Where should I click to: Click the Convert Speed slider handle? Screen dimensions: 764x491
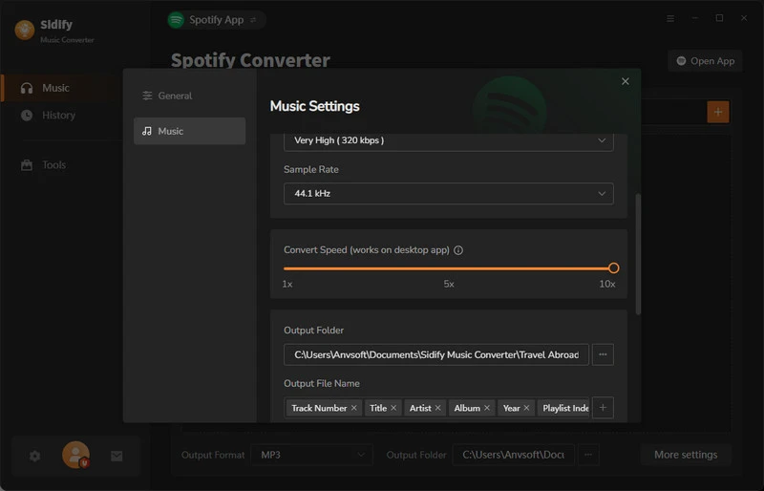click(x=613, y=268)
